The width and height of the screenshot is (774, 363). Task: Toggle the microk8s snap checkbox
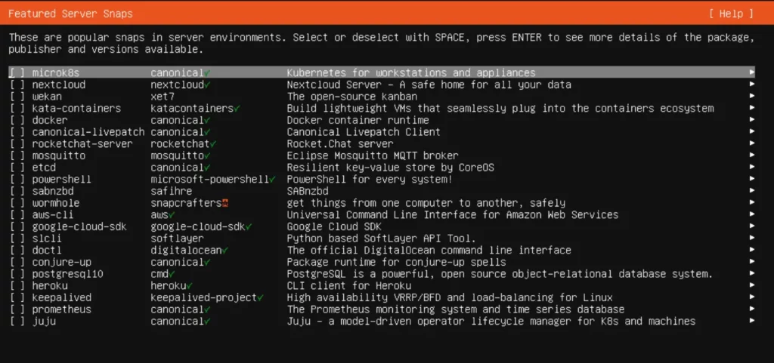[x=17, y=73]
